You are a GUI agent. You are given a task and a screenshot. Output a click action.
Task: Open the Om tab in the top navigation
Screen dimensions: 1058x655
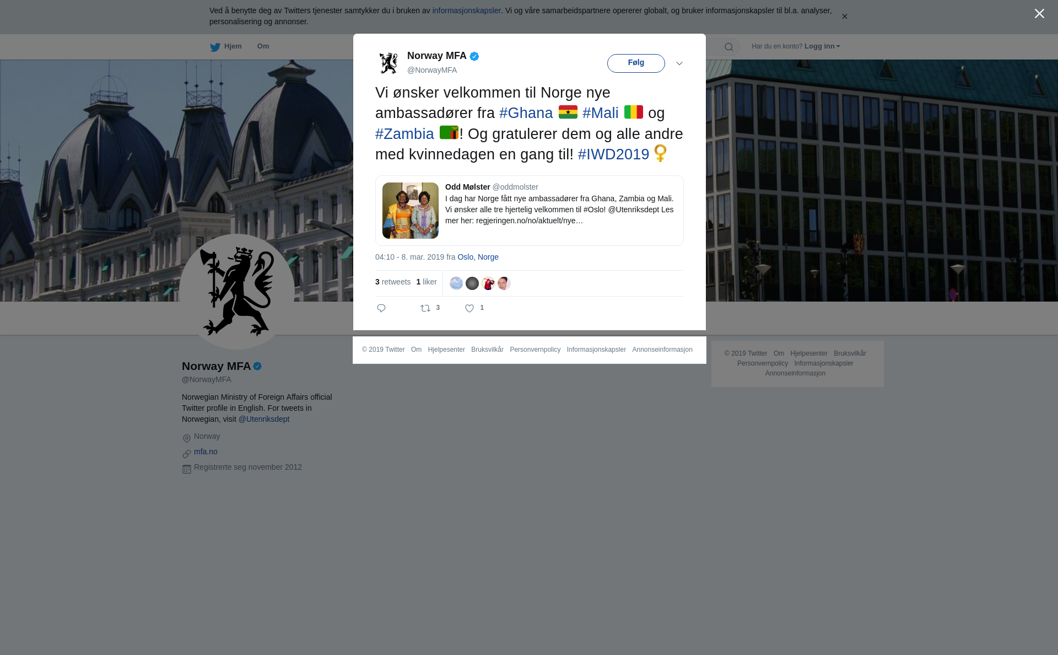click(x=263, y=46)
